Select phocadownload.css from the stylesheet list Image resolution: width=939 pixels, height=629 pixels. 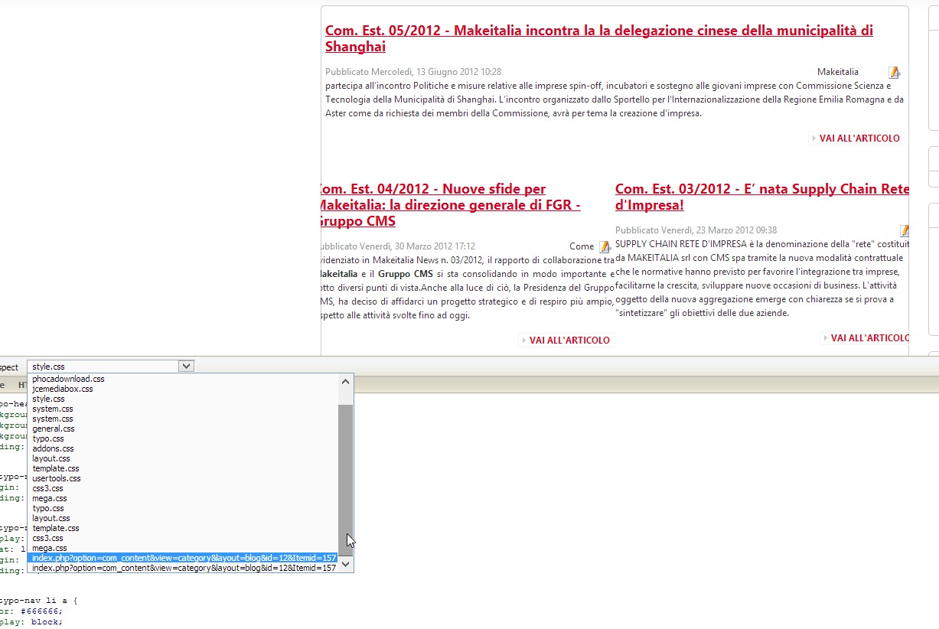point(68,379)
